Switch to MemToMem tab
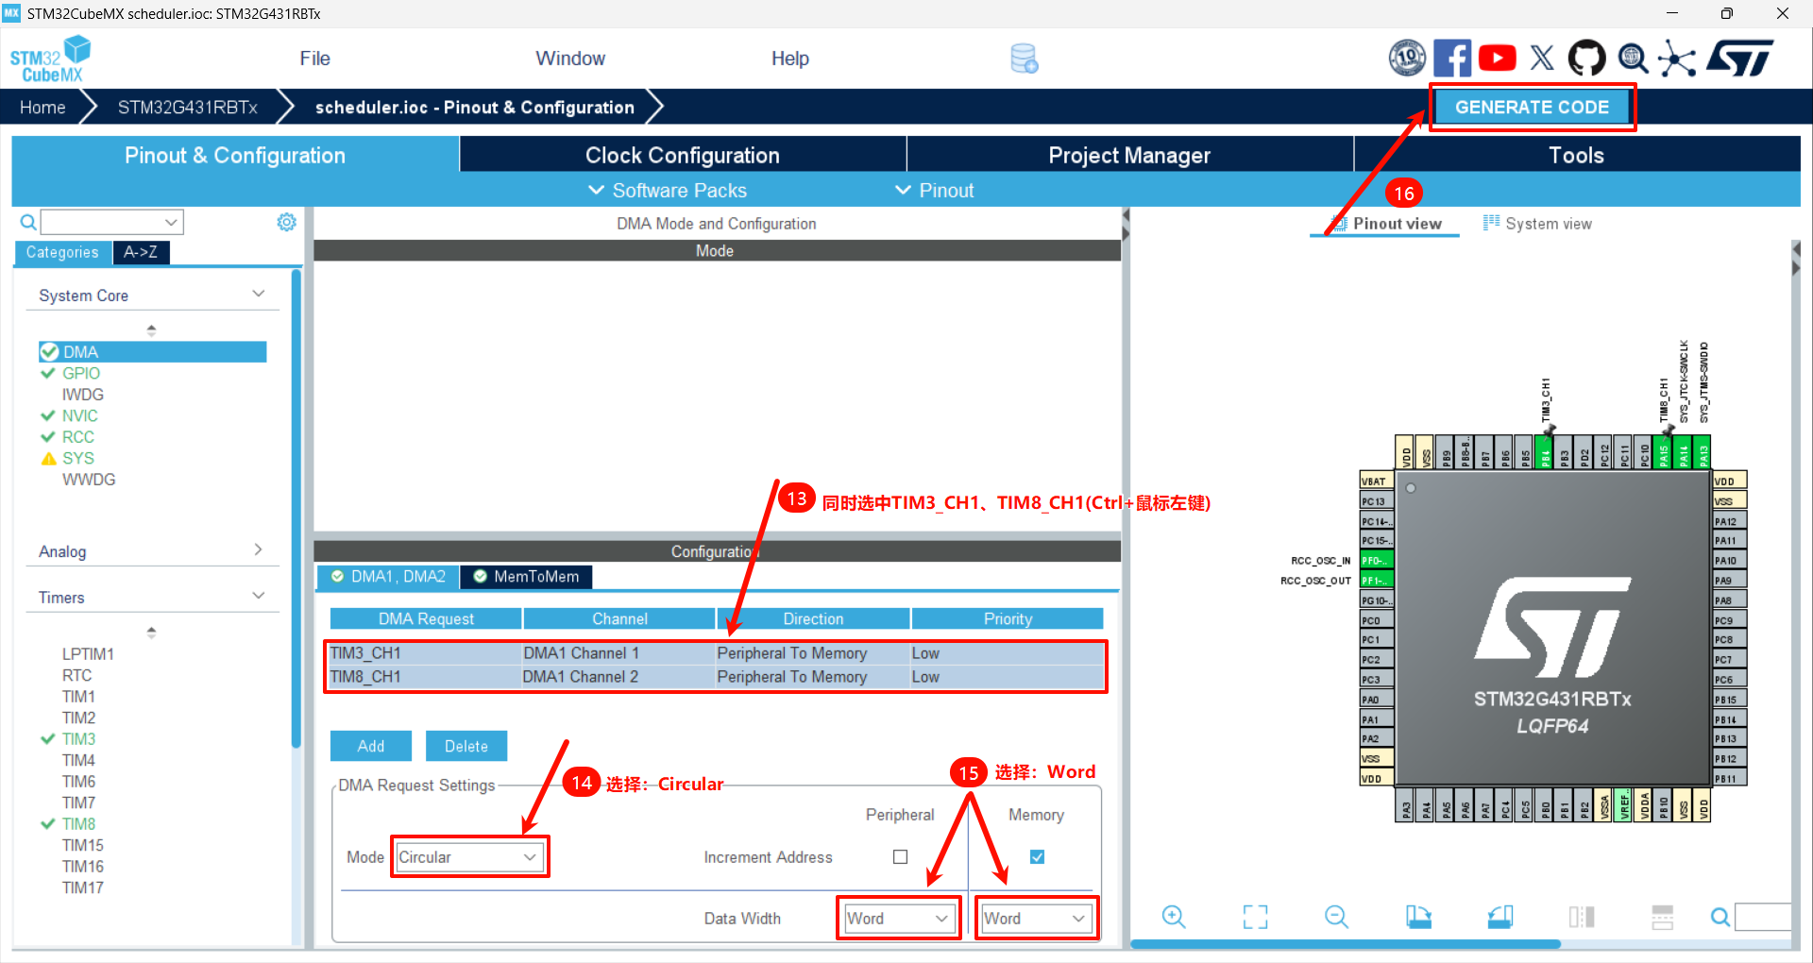Image resolution: width=1813 pixels, height=963 pixels. (x=526, y=576)
